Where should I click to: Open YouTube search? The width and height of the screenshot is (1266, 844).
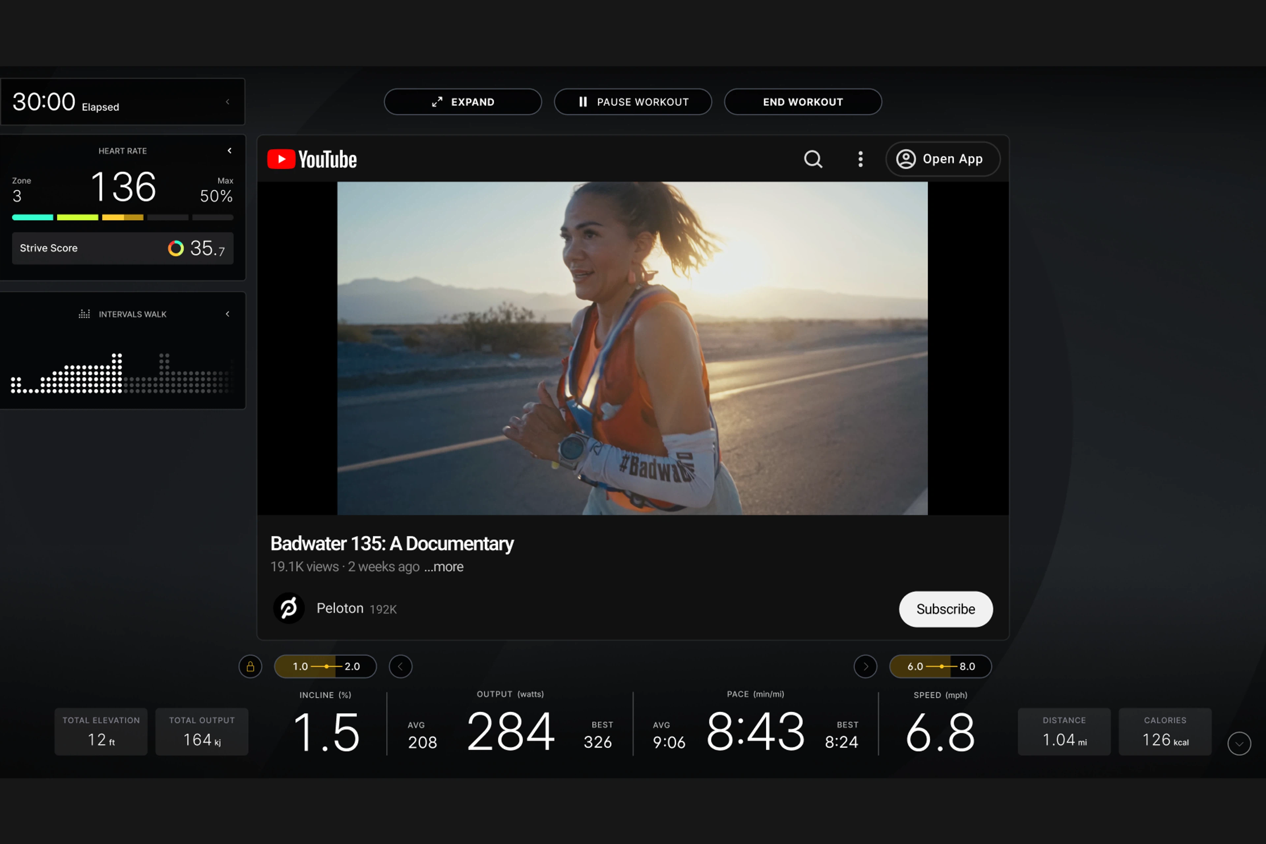[813, 159]
